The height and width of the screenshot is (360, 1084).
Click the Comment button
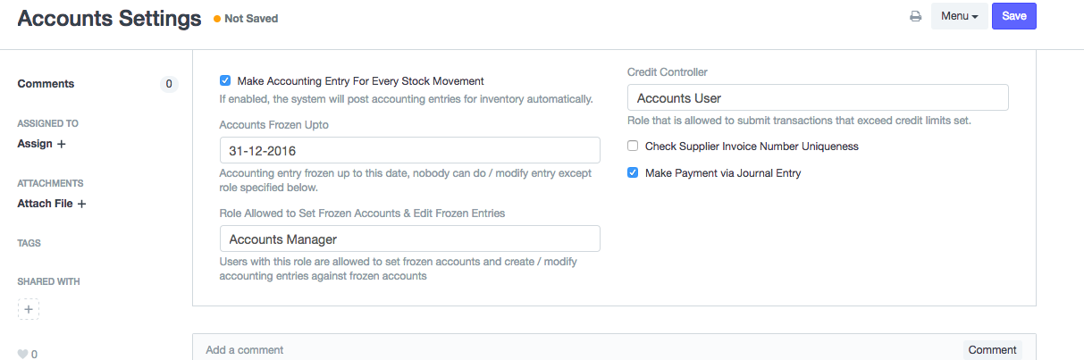pyautogui.click(x=992, y=350)
